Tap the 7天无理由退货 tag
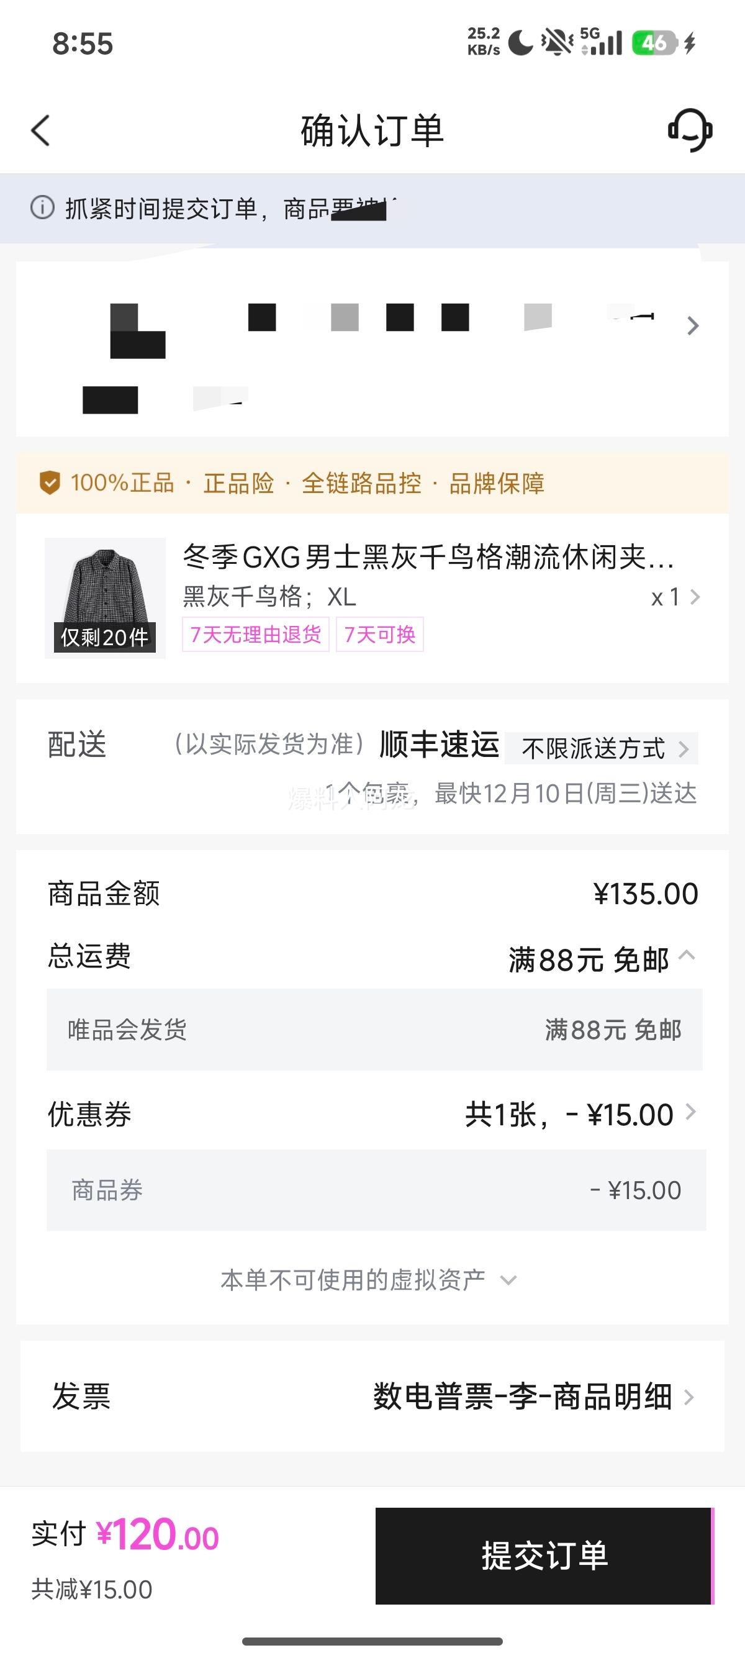The width and height of the screenshot is (745, 1658). 255,635
